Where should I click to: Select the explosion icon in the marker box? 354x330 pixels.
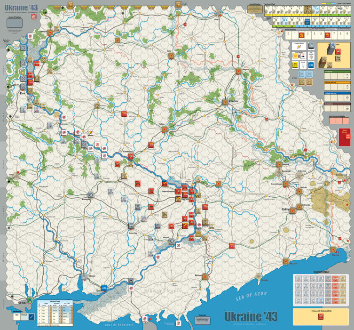point(299,47)
